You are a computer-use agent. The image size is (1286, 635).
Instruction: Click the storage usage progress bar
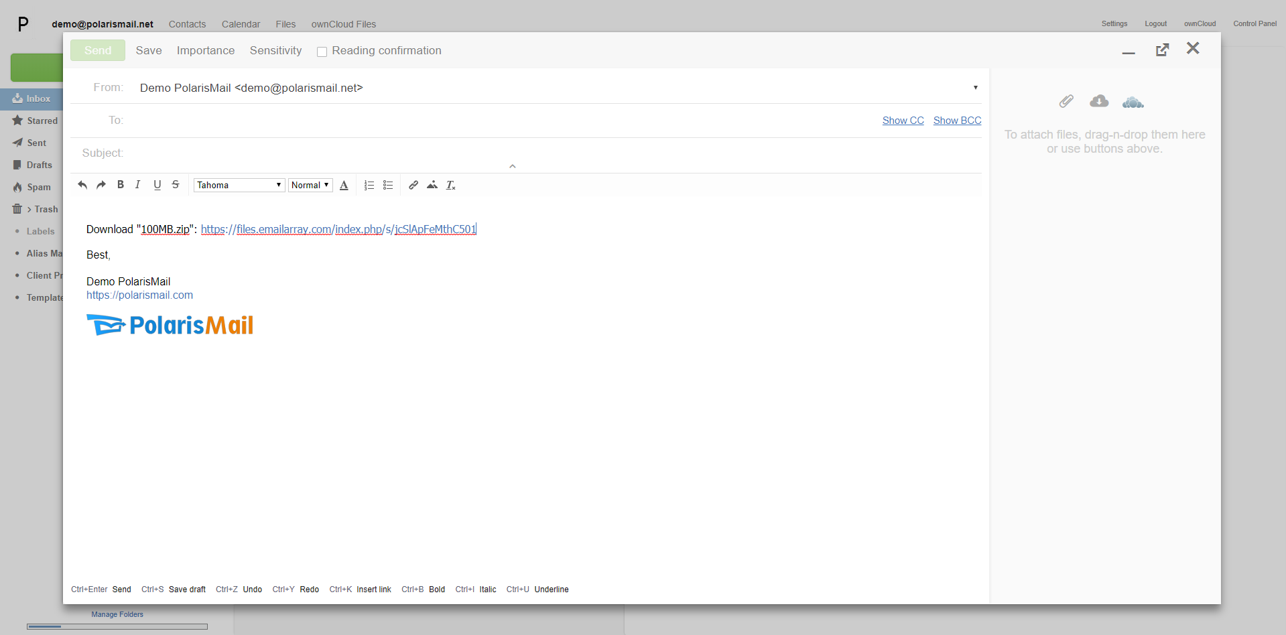tap(117, 627)
